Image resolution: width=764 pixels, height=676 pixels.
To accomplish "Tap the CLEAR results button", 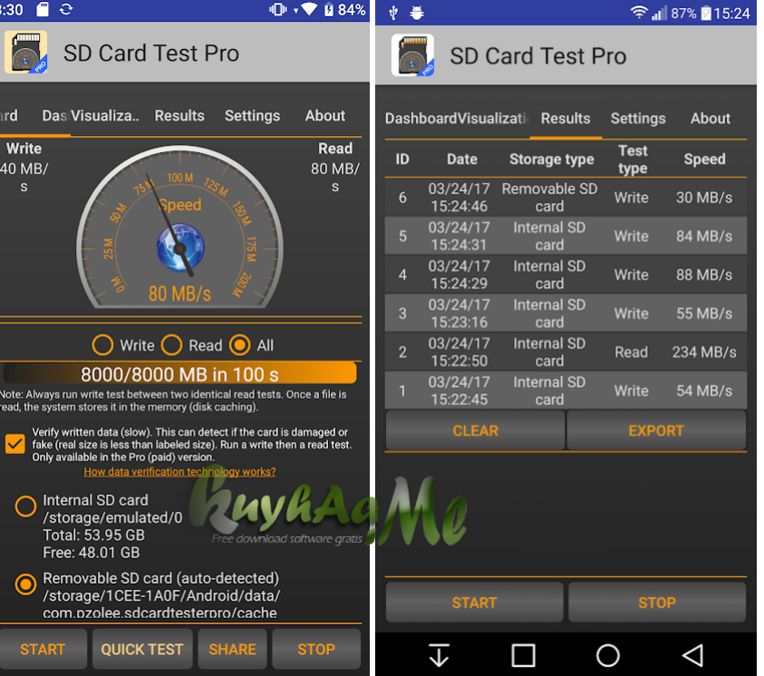I will click(475, 430).
